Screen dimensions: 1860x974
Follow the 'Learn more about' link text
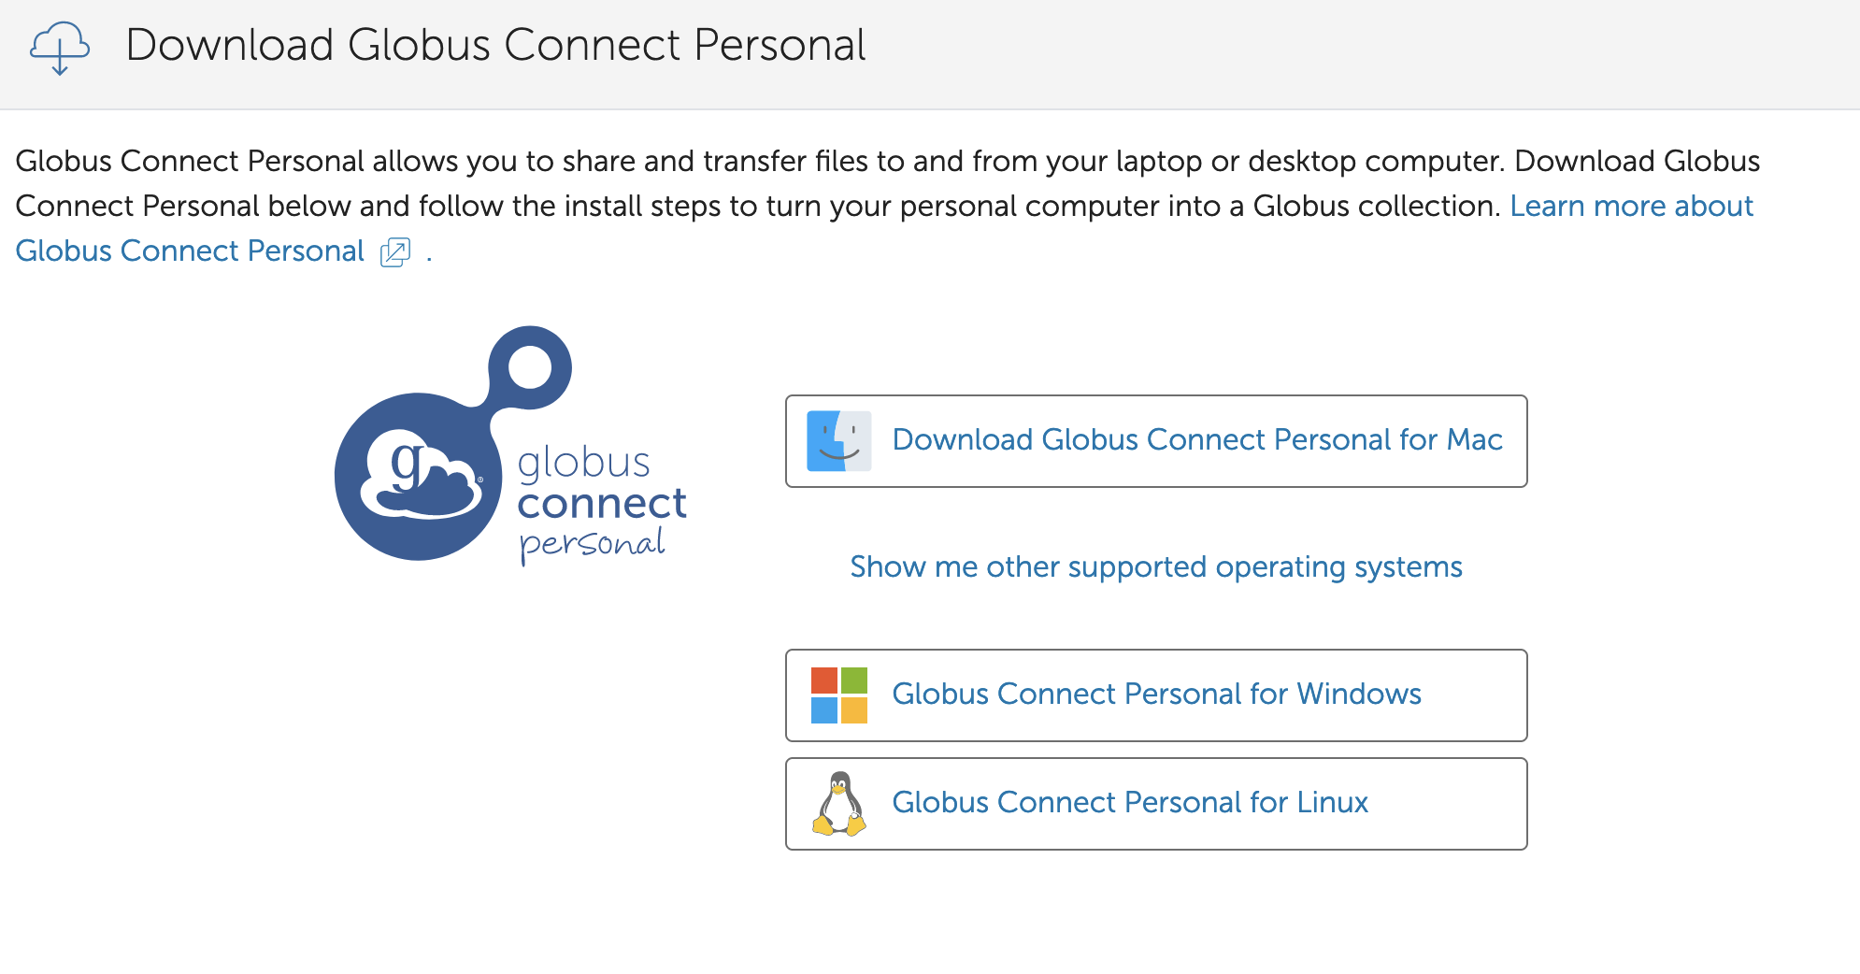click(x=1631, y=206)
